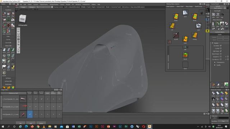The image size is (230, 129).
Task: Select the Rotate tool in Transform palette
Action: 8,14
